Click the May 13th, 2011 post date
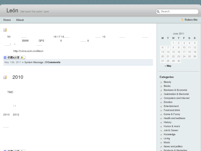Viewport: 201px width, 151px height. 13,62
